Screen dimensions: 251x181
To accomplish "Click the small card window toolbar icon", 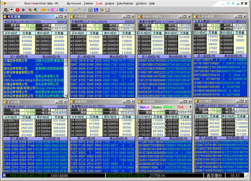I will coord(108,10).
